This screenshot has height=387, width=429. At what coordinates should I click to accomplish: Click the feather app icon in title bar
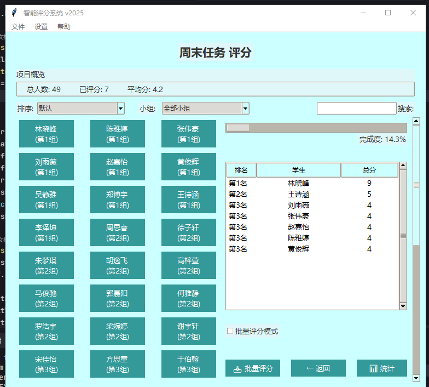coord(14,13)
